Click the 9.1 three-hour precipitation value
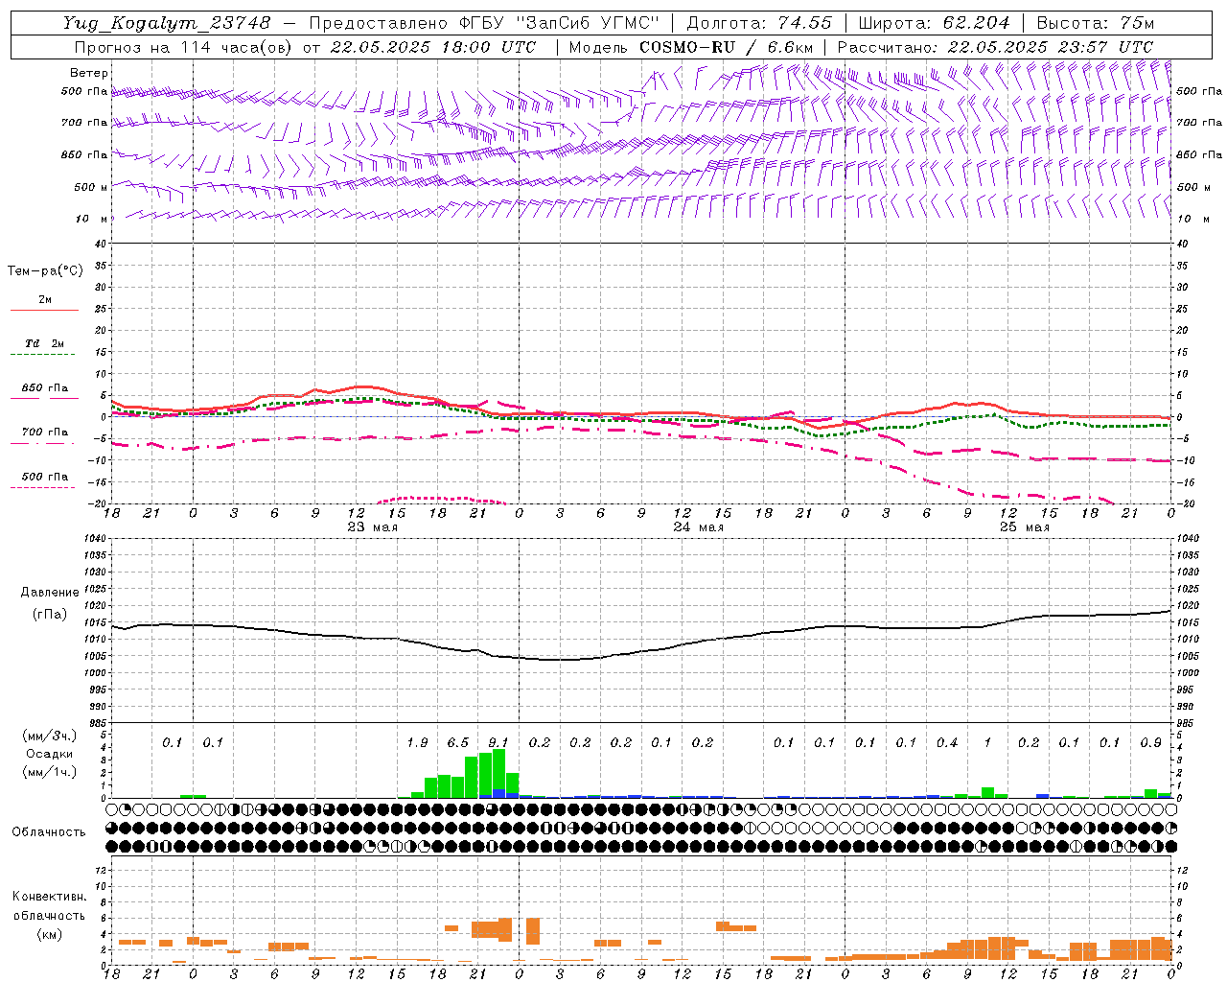This screenshot has width=1227, height=982. pos(498,743)
